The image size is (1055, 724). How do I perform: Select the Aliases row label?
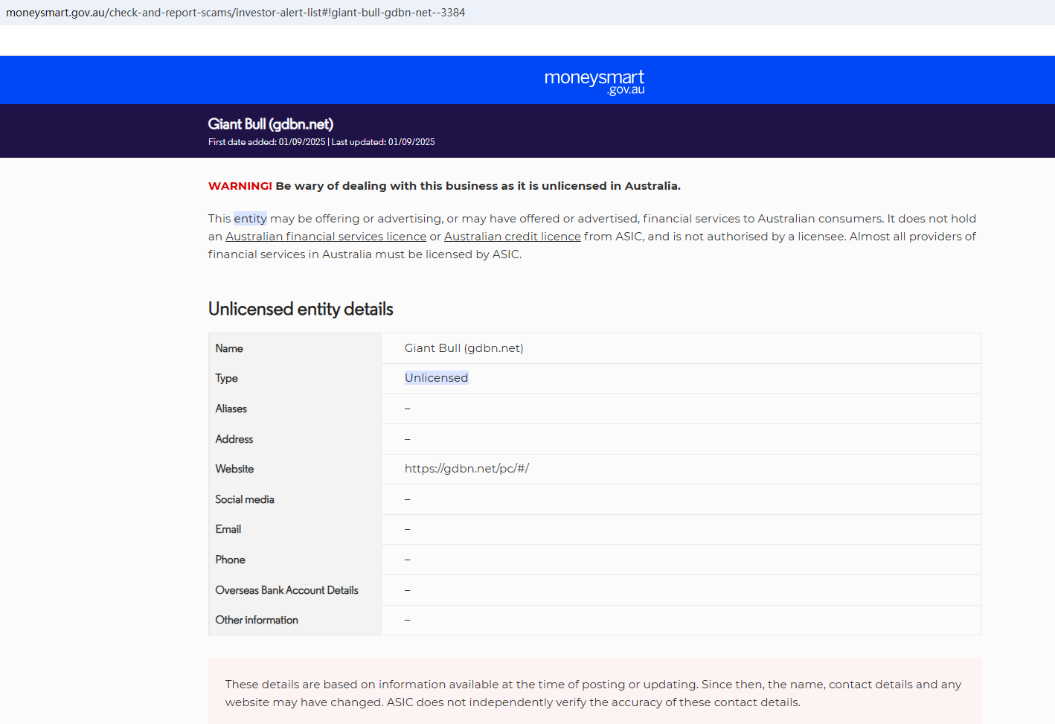(231, 409)
